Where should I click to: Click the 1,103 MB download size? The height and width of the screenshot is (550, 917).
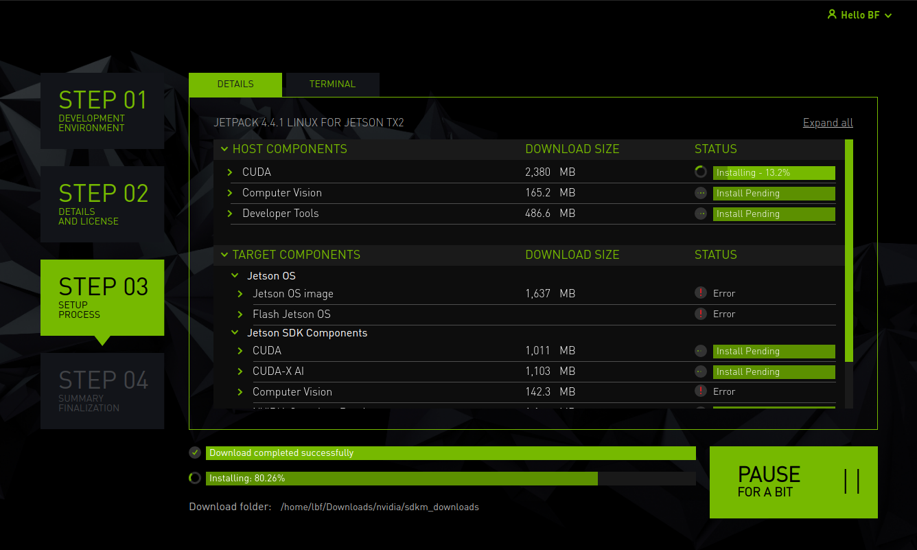[x=550, y=371]
